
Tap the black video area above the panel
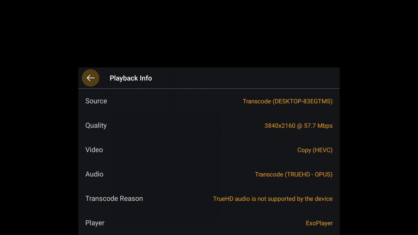(209, 33)
